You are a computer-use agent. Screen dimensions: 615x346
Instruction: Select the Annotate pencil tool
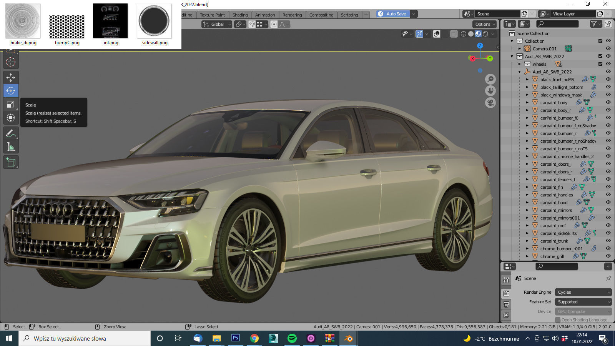coord(11,133)
